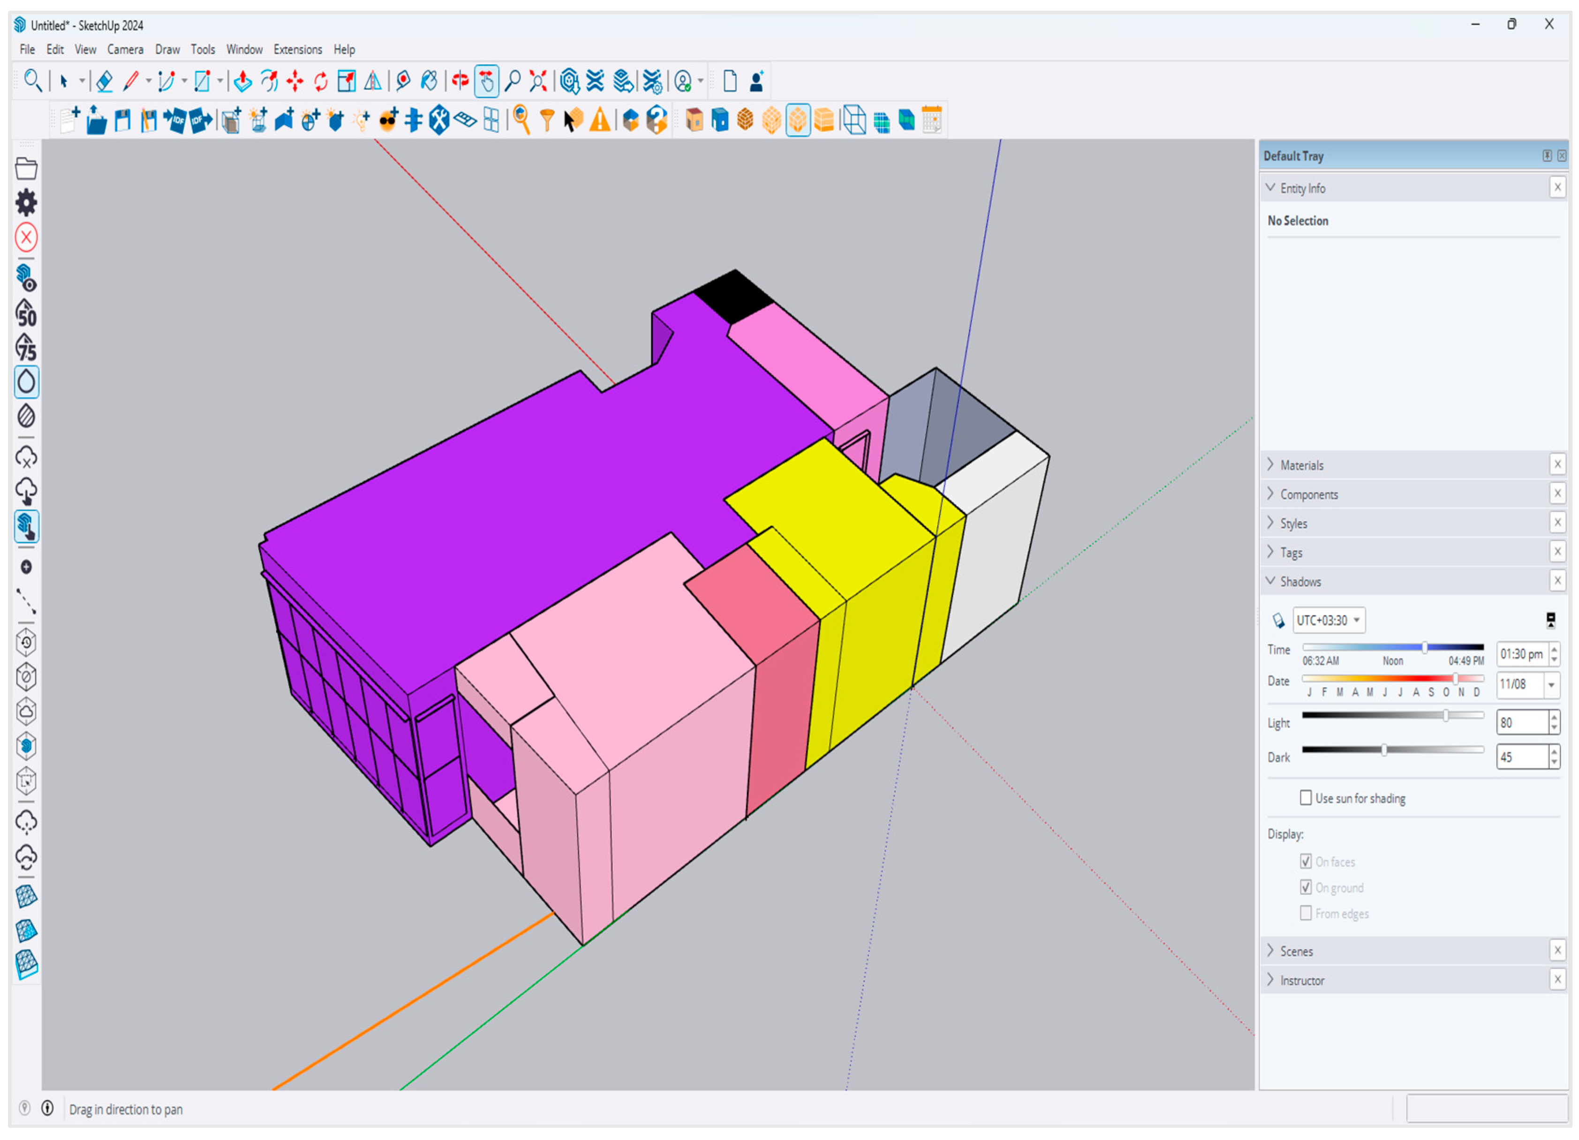The width and height of the screenshot is (1579, 1140).
Task: Click the red circled X icon in sidebar
Action: (26, 237)
